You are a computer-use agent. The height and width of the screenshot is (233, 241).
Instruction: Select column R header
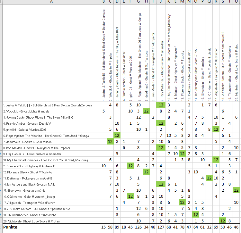pyautogui.click(x=216, y=2)
